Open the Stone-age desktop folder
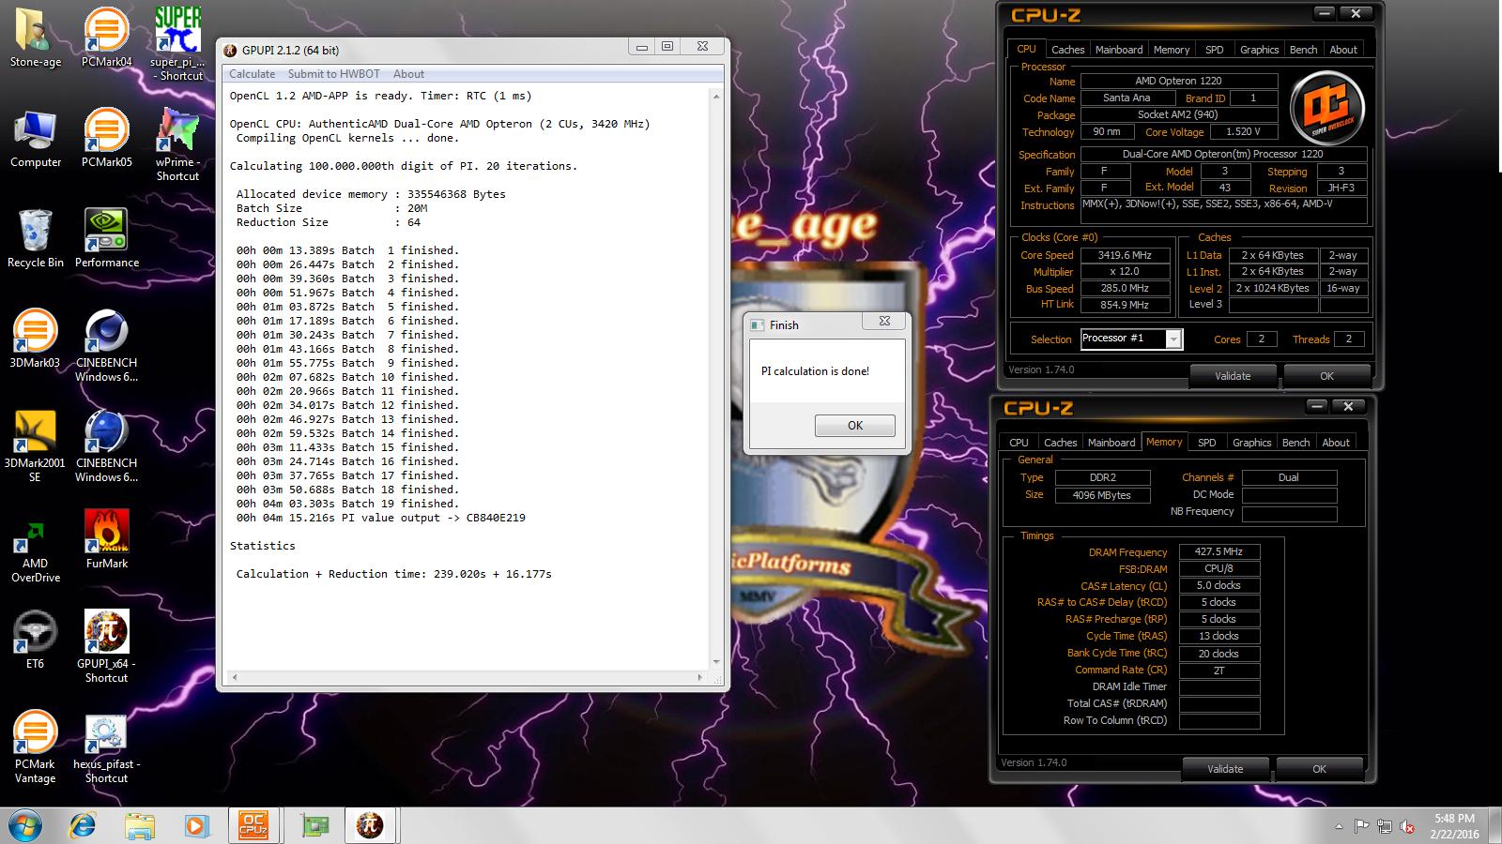 pyautogui.click(x=36, y=38)
